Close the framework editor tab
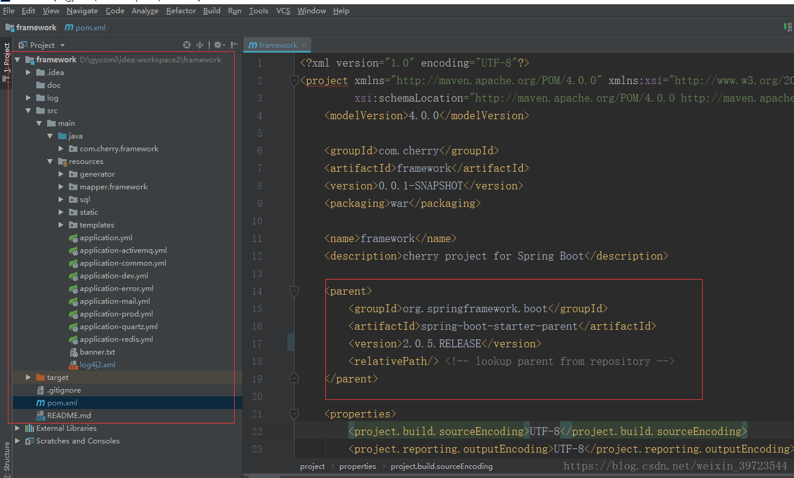 point(304,45)
